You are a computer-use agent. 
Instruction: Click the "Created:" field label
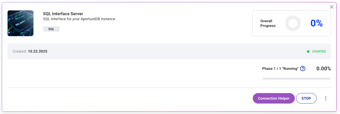click(x=20, y=52)
